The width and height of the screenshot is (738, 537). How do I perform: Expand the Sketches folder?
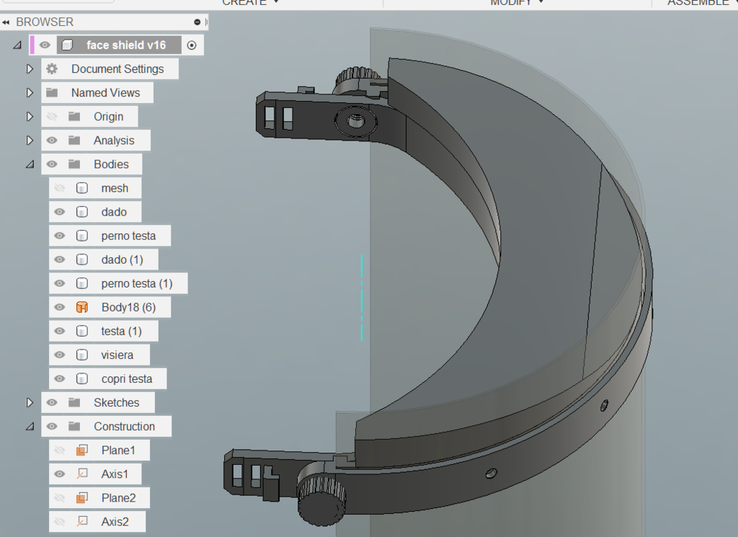(30, 402)
